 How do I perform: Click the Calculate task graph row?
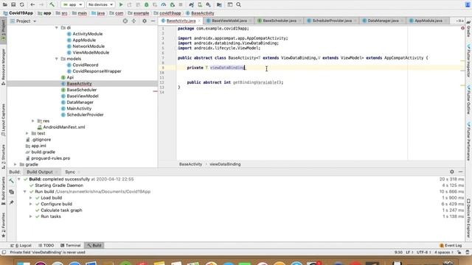pos(61,211)
